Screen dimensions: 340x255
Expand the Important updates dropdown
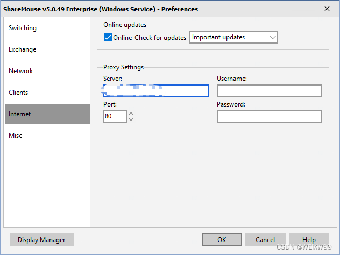pyautogui.click(x=233, y=37)
